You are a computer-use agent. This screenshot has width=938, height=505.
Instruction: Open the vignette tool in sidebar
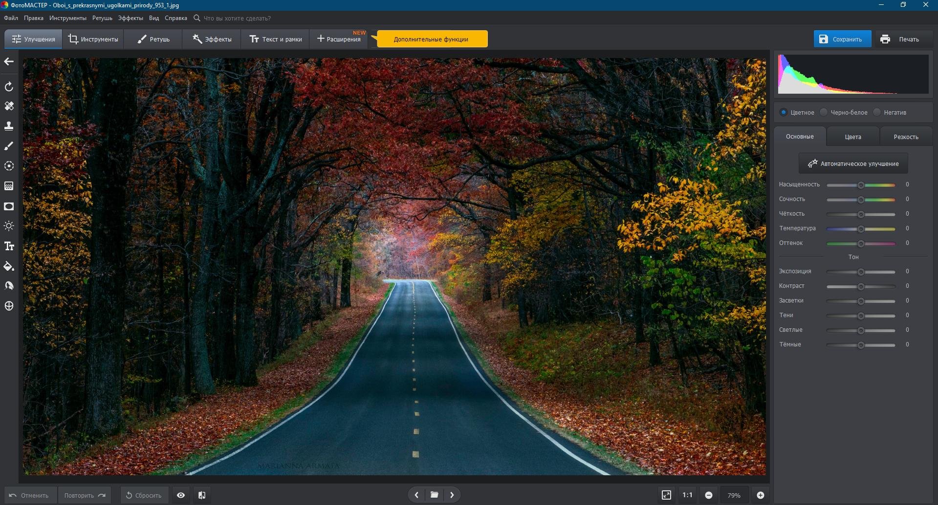[x=9, y=206]
